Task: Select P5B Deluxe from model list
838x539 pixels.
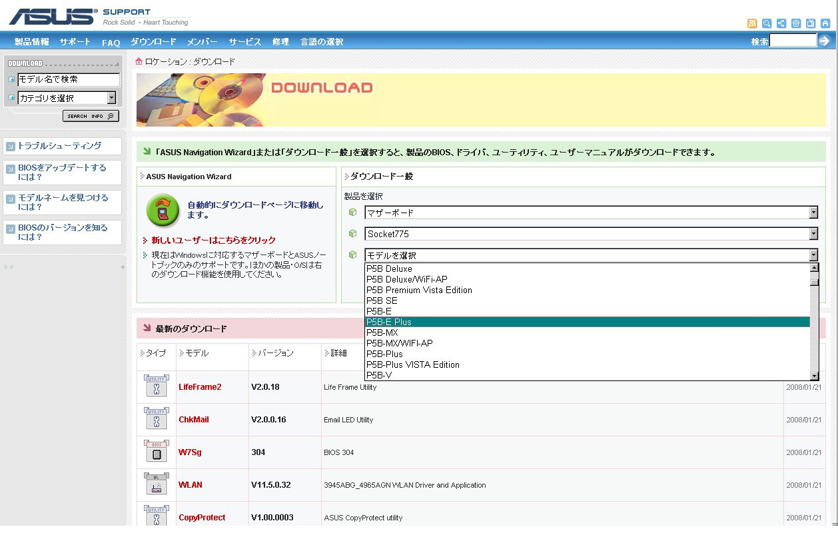Action: point(588,269)
